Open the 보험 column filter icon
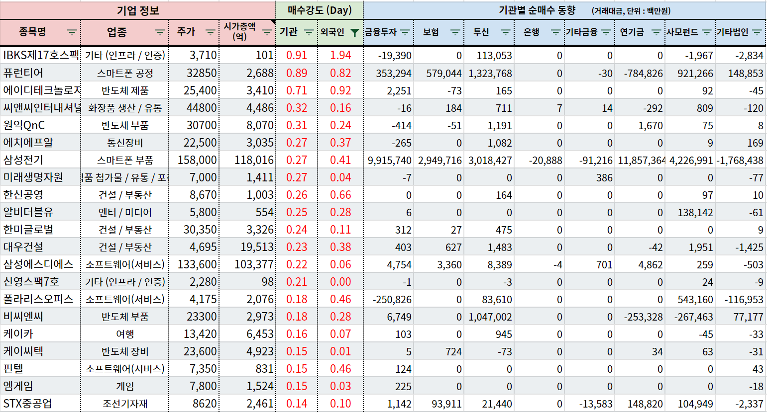Viewport: 767px width, 412px height. pyautogui.click(x=455, y=32)
